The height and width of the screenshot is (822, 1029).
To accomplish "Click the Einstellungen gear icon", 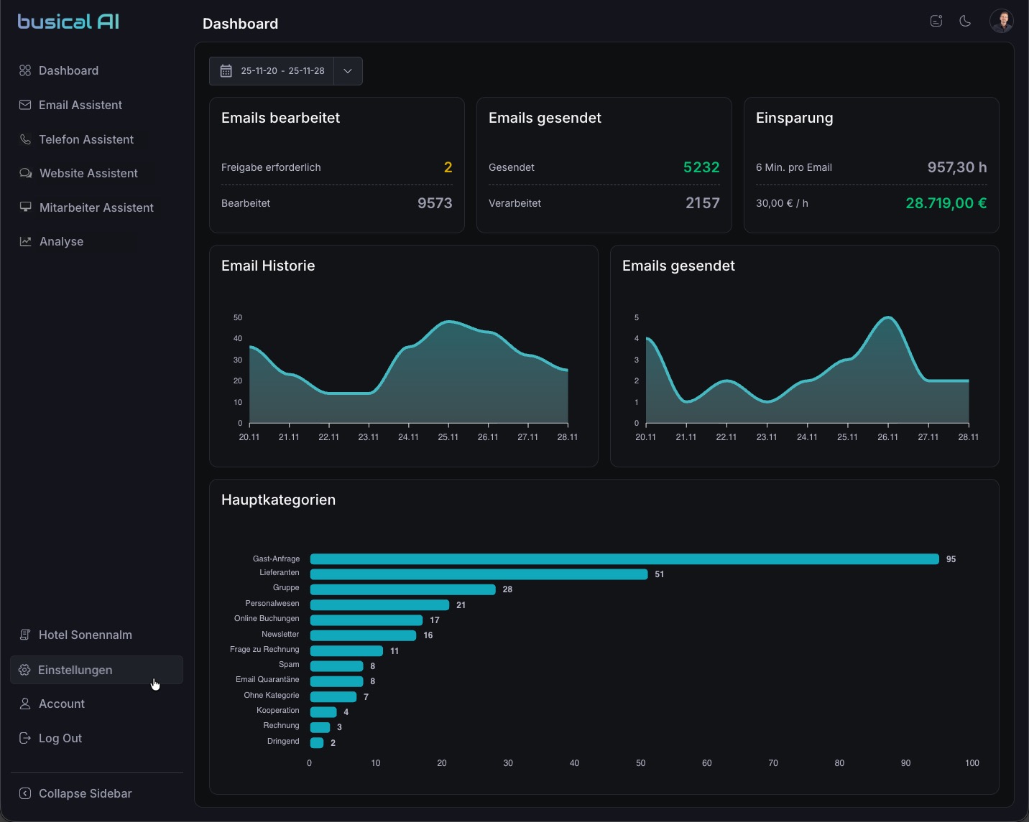I will 24,670.
